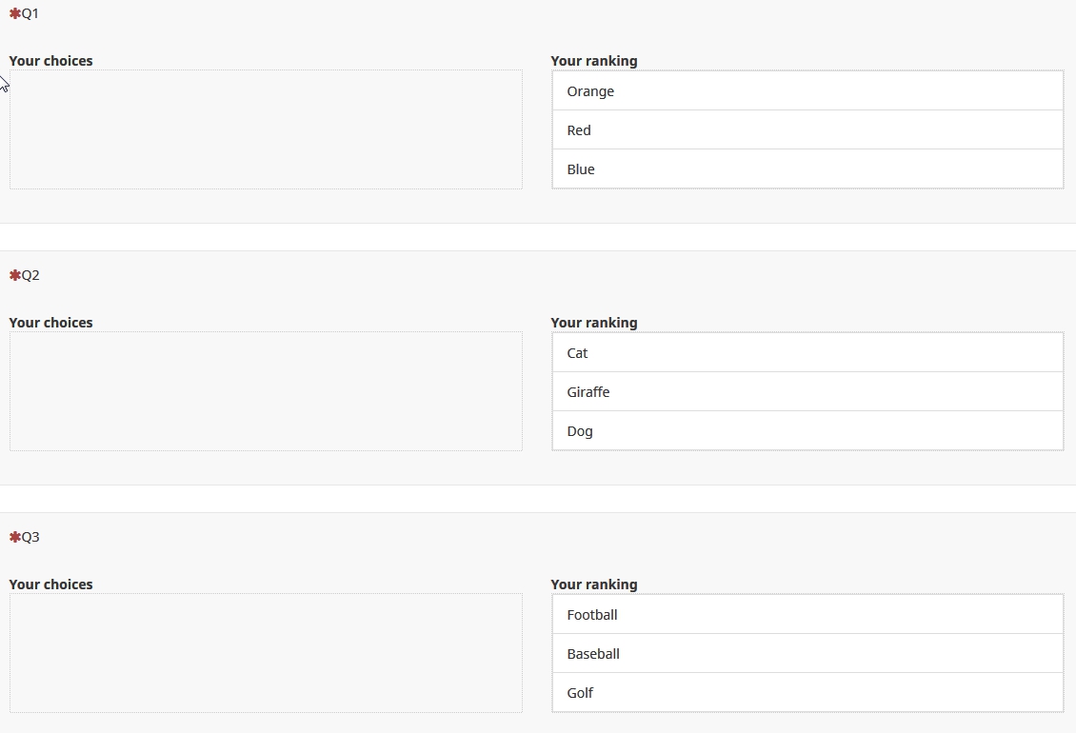
Task: Select the Orange ranking item
Action: 807,91
